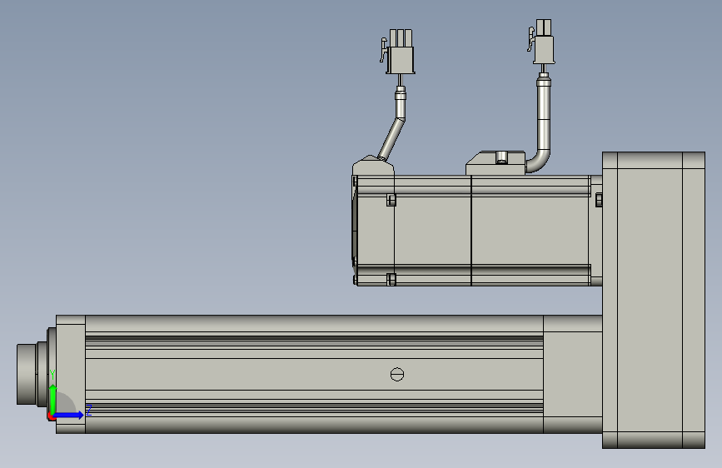Screen dimensions: 722x468
Task: Click the Z axis label
Action: [89, 410]
